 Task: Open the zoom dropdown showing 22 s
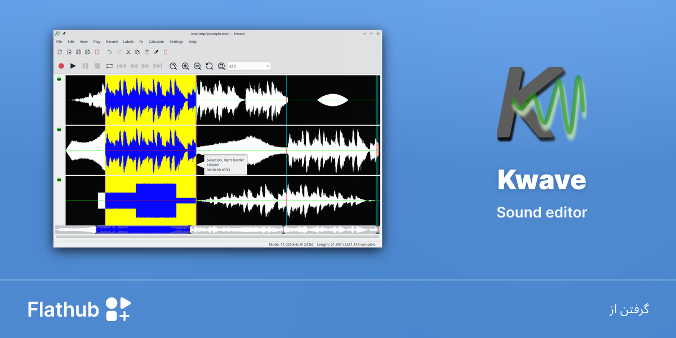click(249, 66)
